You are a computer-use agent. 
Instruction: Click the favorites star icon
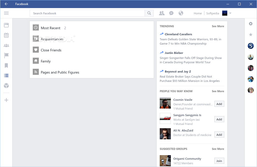251,35
